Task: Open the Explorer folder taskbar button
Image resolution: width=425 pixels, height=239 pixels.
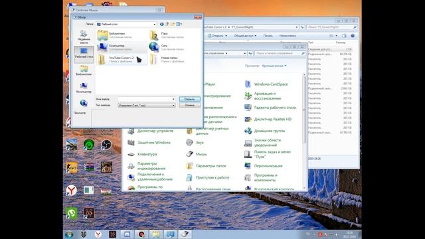Action: pyautogui.click(x=155, y=234)
